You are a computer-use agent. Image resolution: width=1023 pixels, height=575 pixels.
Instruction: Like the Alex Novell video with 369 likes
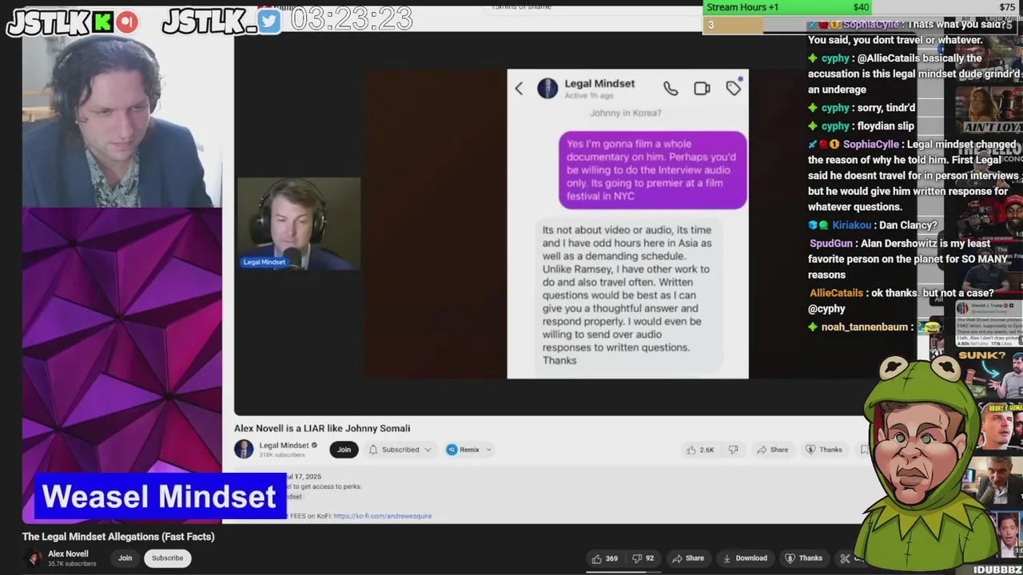coord(604,558)
